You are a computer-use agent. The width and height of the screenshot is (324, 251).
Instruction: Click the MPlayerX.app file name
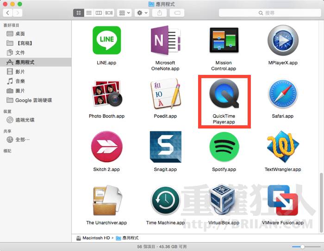pos(283,63)
